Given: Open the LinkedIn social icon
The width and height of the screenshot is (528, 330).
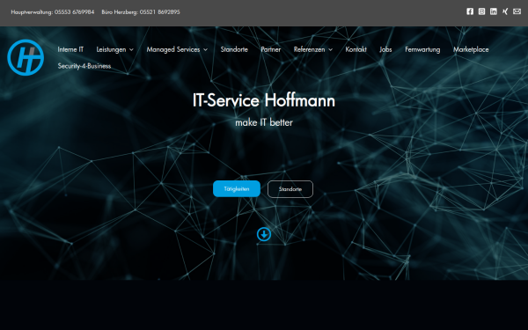Looking at the screenshot, I should [494, 11].
